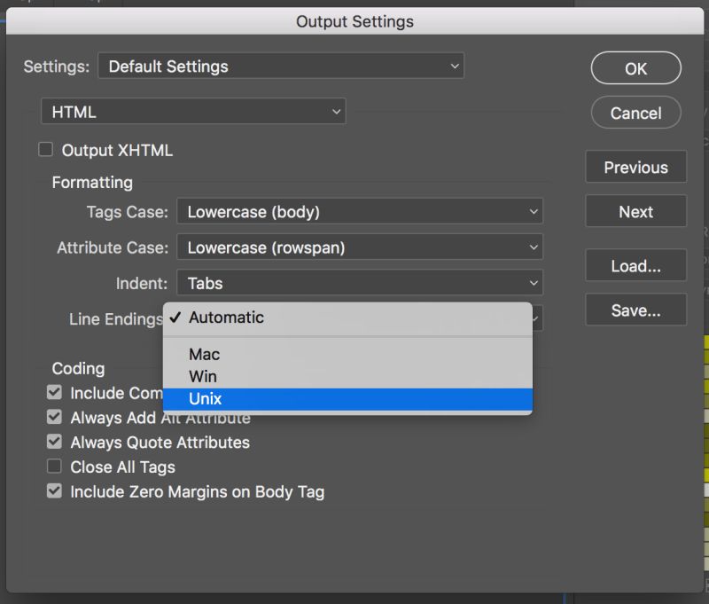Go to Previous settings page
The image size is (709, 604).
(x=635, y=168)
